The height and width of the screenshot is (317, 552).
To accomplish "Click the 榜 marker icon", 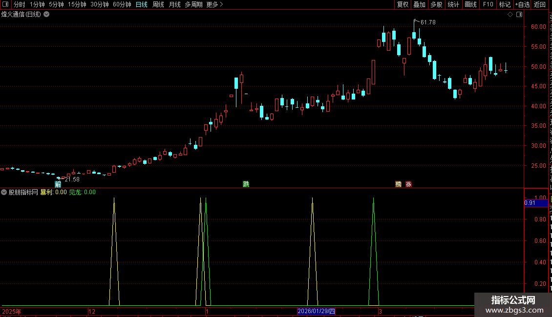I will pyautogui.click(x=398, y=184).
